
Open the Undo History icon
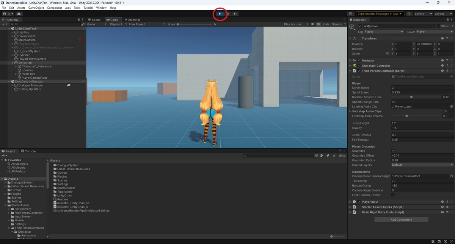[350, 14]
